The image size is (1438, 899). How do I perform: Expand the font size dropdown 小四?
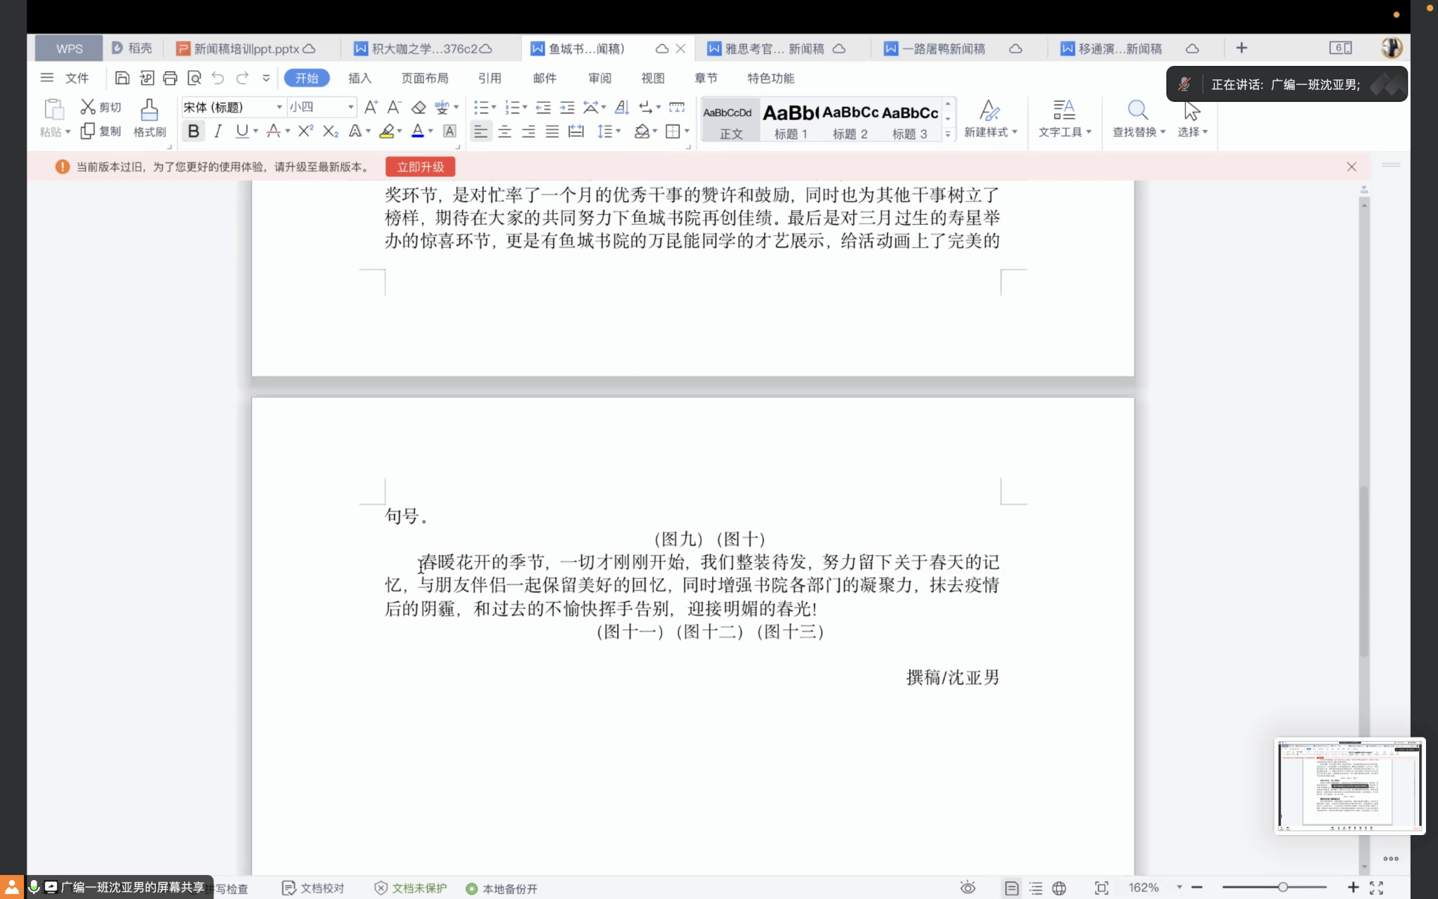tap(350, 107)
